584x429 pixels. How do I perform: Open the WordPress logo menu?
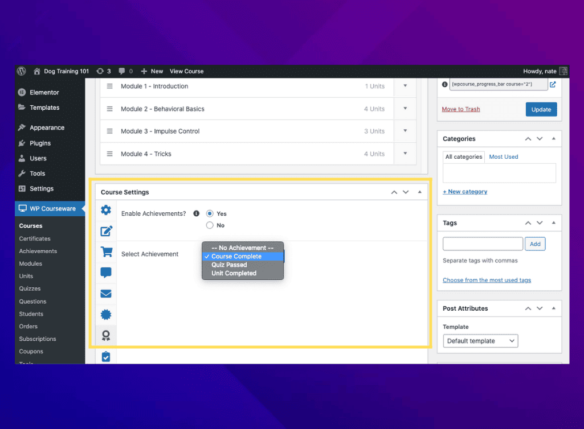click(x=22, y=71)
